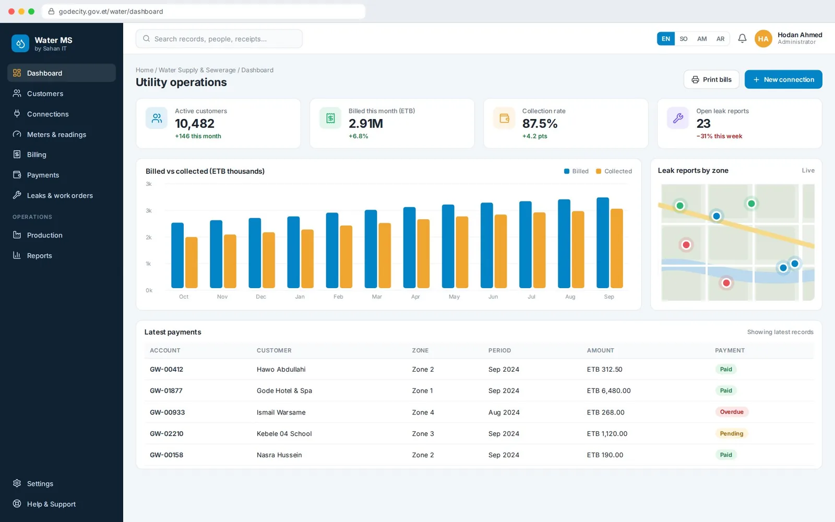This screenshot has width=835, height=522.
Task: Click the Open leak reports wrench icon
Action: pyautogui.click(x=678, y=118)
